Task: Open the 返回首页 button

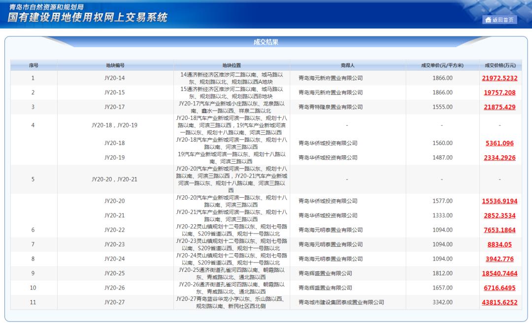Action: [x=499, y=20]
